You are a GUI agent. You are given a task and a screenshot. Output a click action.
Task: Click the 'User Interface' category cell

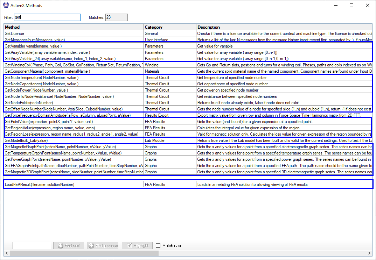click(x=170, y=40)
